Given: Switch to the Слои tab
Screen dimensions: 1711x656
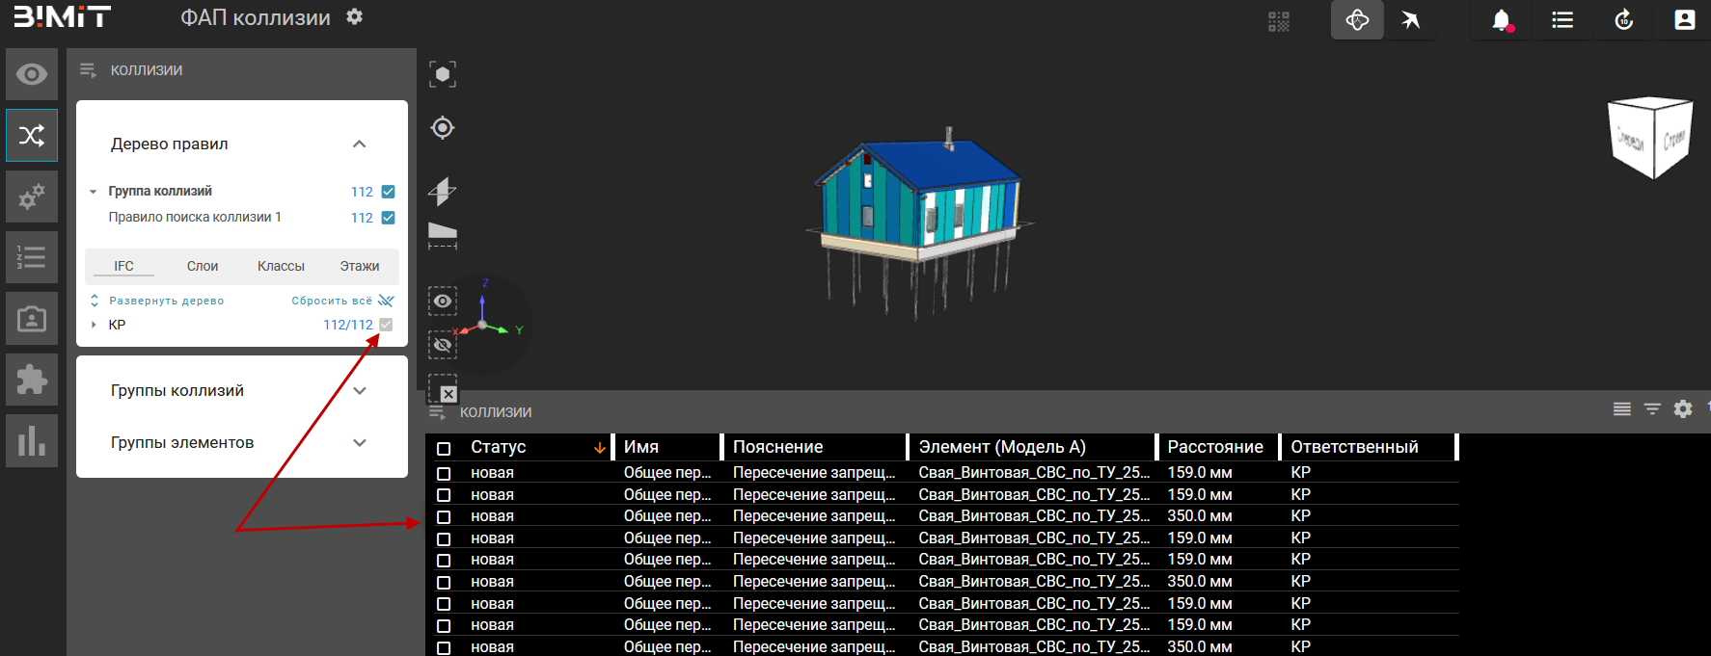Looking at the screenshot, I should (x=203, y=266).
